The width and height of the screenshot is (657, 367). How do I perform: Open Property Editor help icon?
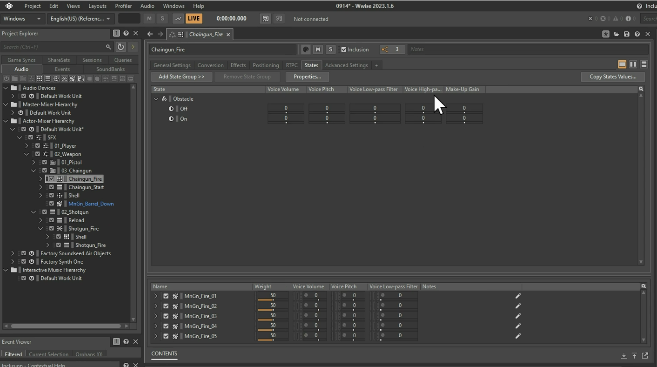637,34
